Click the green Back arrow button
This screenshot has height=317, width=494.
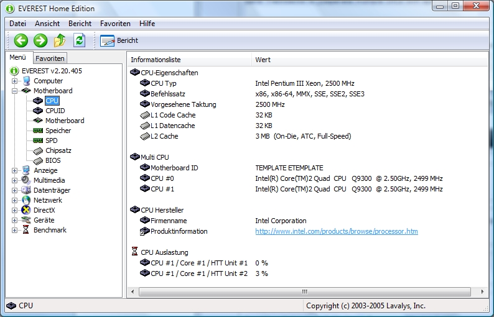(21, 40)
